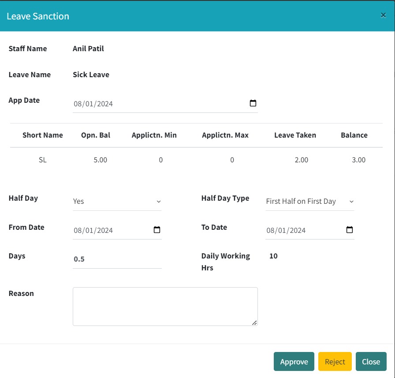
Task: Click the Short Name column header
Action: tap(43, 135)
